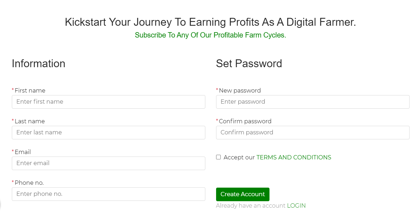Click the Information section heading
This screenshot has height=213, width=420.
(39, 64)
